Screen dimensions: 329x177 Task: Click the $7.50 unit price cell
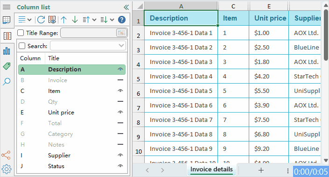tap(269, 120)
